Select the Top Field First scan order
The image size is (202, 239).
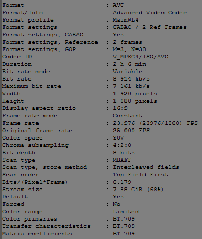tap(140, 175)
